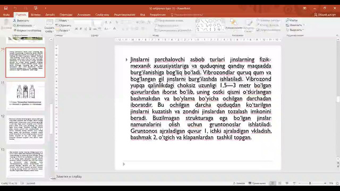Image resolution: width=340 pixels, height=191 pixels.
Task: Open Примечания comments in status bar
Action: 257,183
